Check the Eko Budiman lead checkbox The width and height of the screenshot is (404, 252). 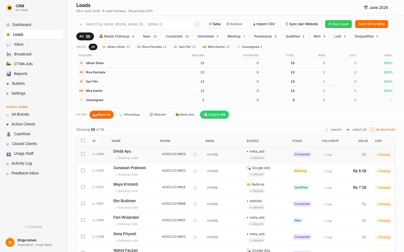(x=83, y=204)
